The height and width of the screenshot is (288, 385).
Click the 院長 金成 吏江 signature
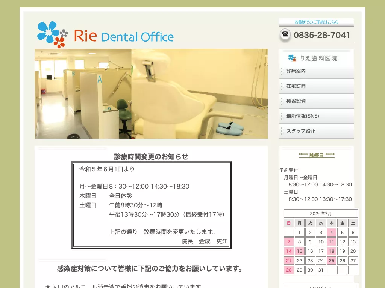point(205,241)
